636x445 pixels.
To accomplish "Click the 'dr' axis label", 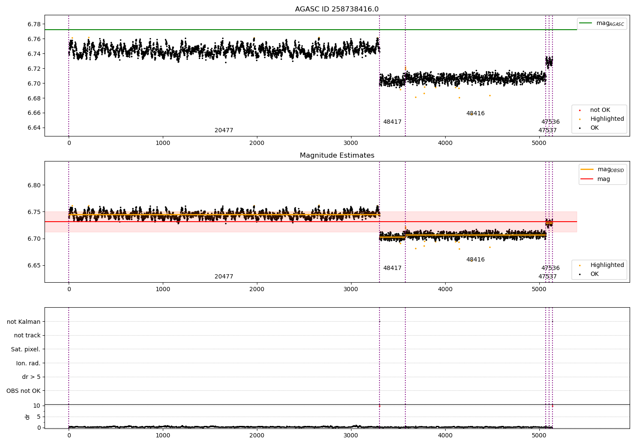I will [x=28, y=417].
